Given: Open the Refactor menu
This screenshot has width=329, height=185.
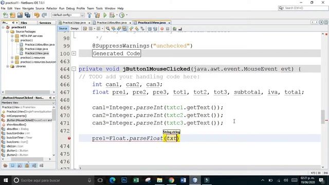Looking at the screenshot, I should [51, 8].
